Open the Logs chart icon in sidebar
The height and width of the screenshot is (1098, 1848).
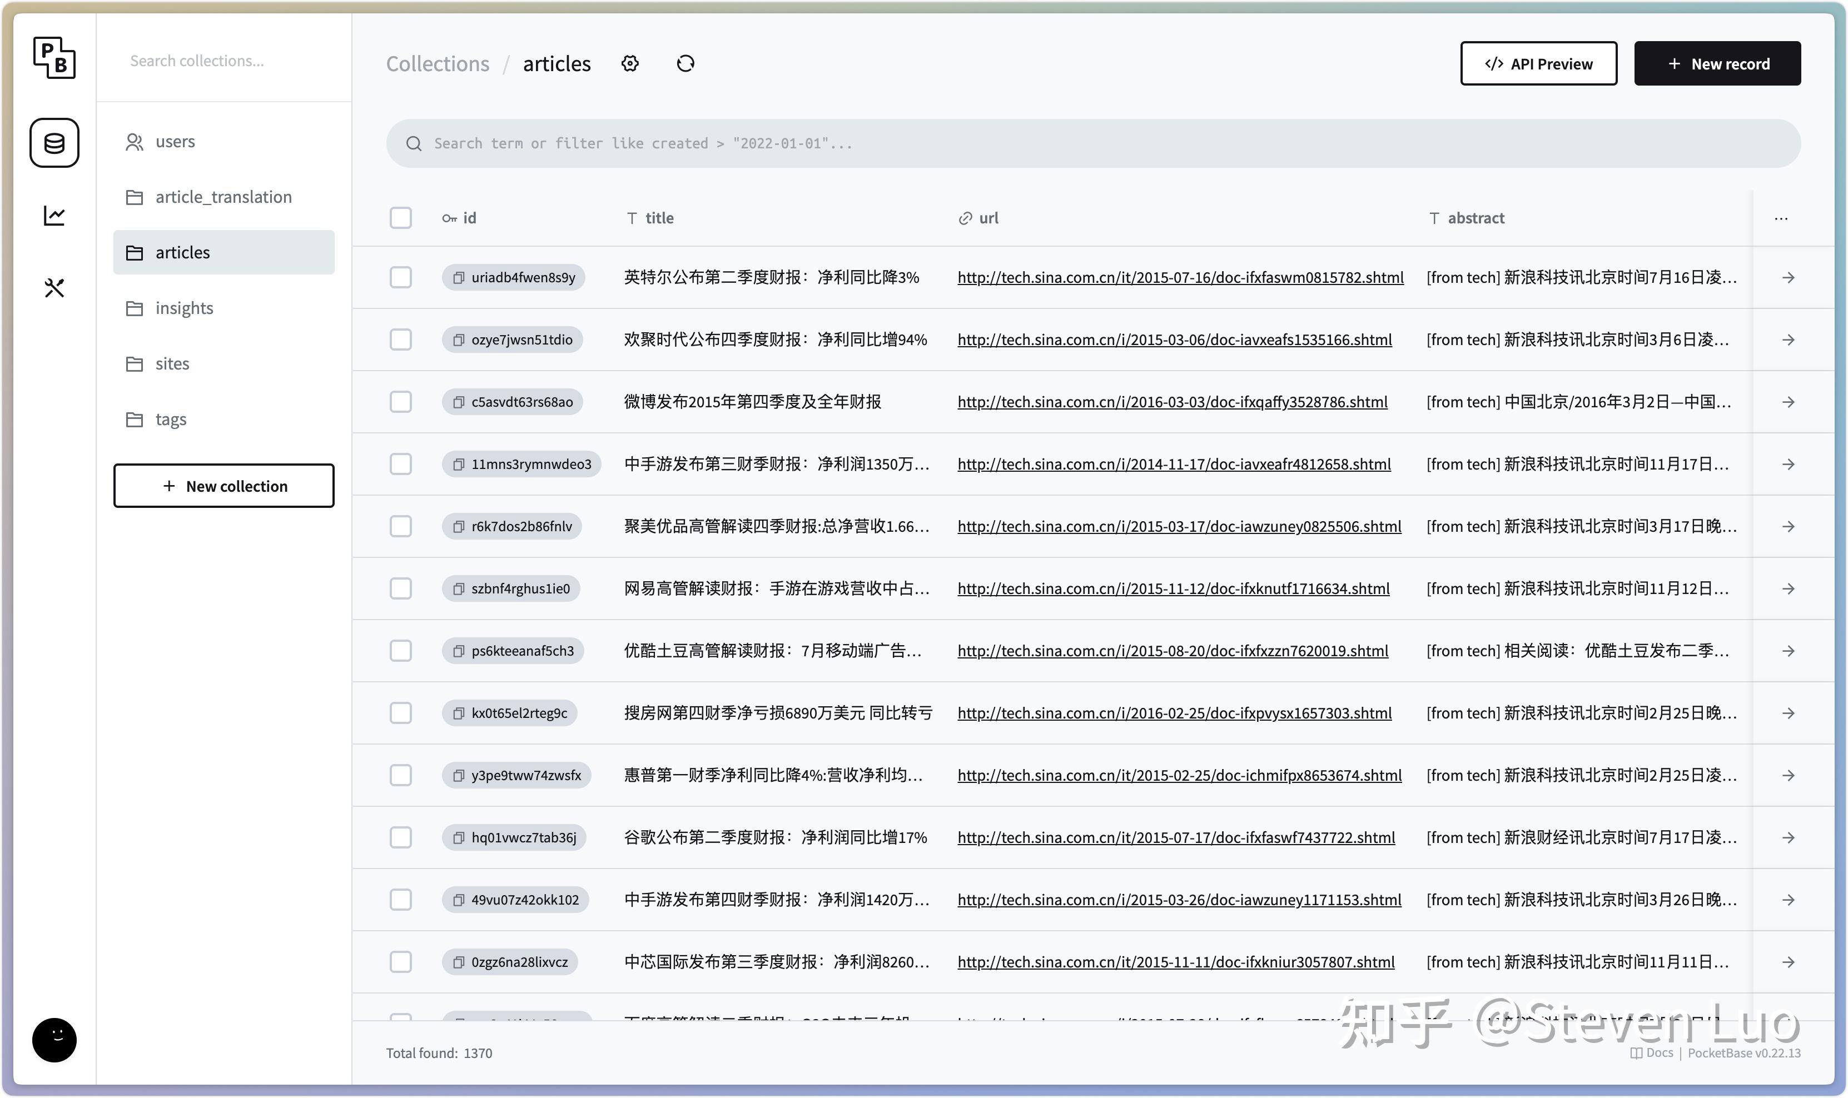(x=54, y=215)
